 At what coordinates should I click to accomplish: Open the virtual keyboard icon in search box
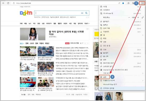coord(82,13)
